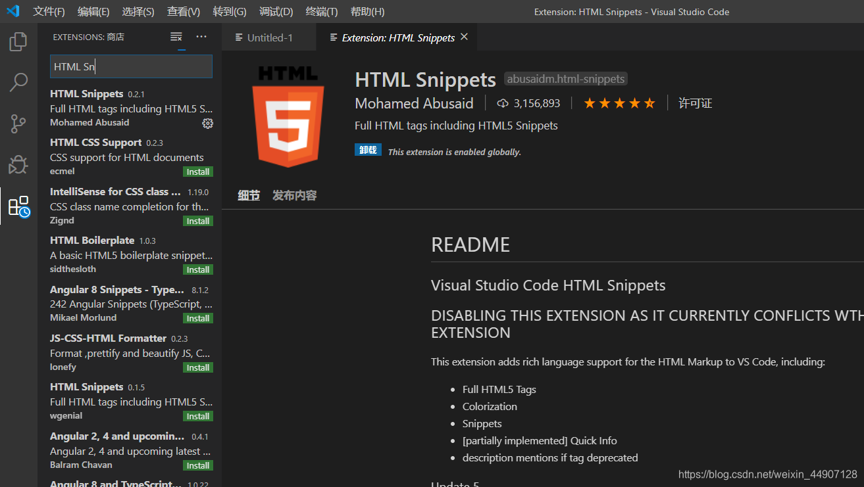Viewport: 864px width, 487px height.
Task: Open the 许可证 license link
Action: pyautogui.click(x=696, y=103)
